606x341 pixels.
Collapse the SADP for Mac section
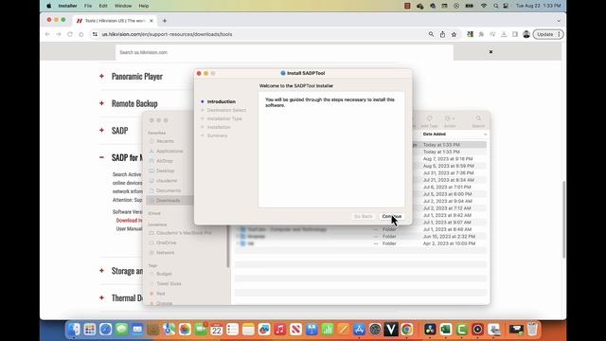[x=101, y=157]
